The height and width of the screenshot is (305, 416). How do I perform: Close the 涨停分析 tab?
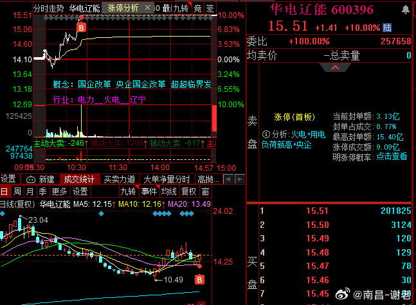147,8
